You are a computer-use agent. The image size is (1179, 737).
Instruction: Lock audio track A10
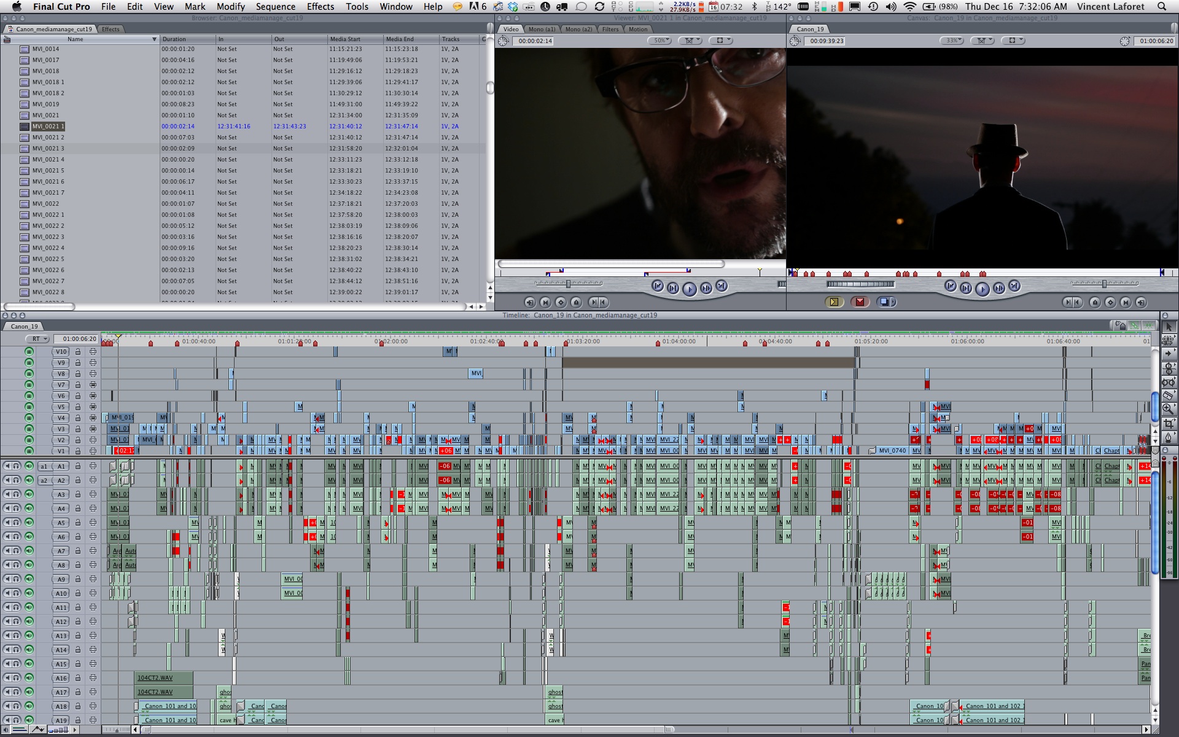point(78,593)
